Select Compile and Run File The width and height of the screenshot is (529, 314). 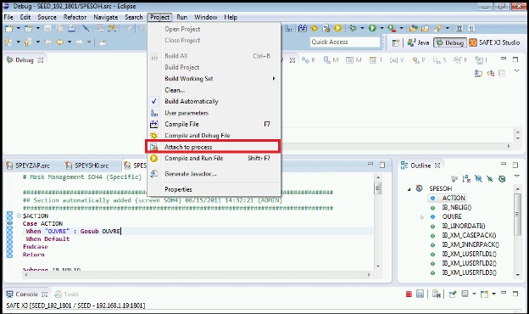point(214,159)
